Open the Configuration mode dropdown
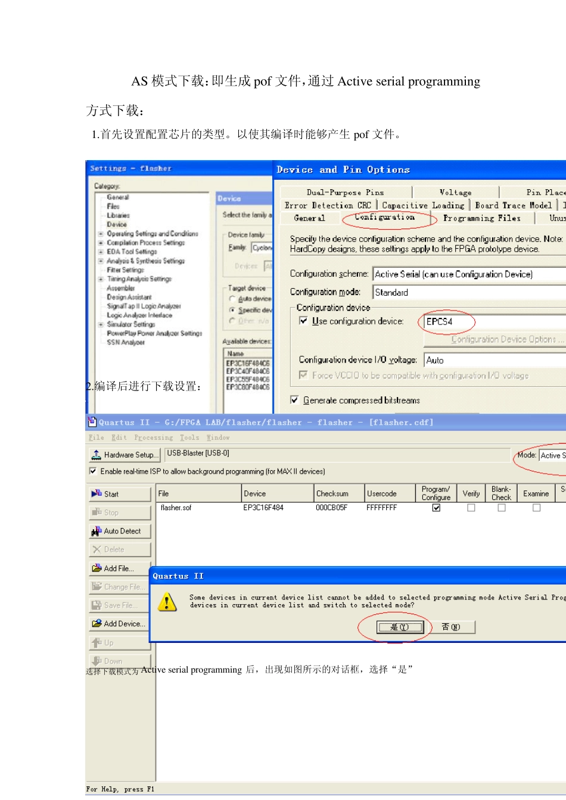 [469, 292]
